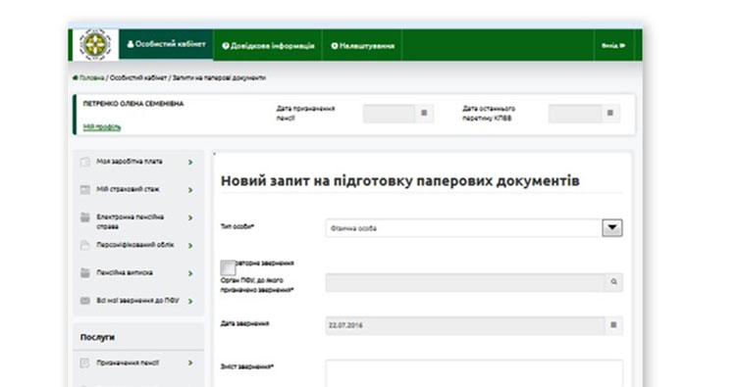Open calendar for Дата останнього перетину КПВВ

click(x=610, y=114)
